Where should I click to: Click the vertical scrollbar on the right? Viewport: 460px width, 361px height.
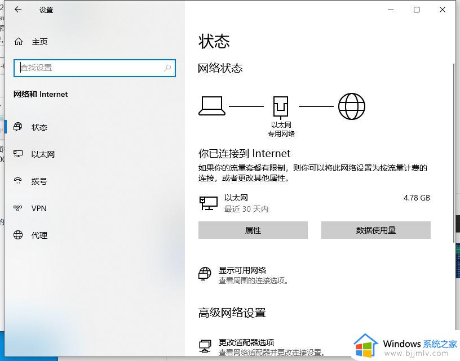click(454, 153)
